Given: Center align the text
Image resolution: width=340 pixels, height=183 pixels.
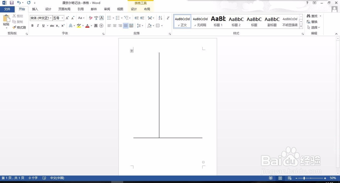Looking at the screenshot, I should coord(115,25).
